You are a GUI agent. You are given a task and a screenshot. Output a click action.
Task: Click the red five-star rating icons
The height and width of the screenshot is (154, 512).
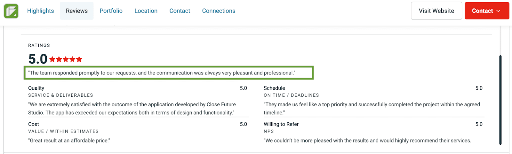66,59
